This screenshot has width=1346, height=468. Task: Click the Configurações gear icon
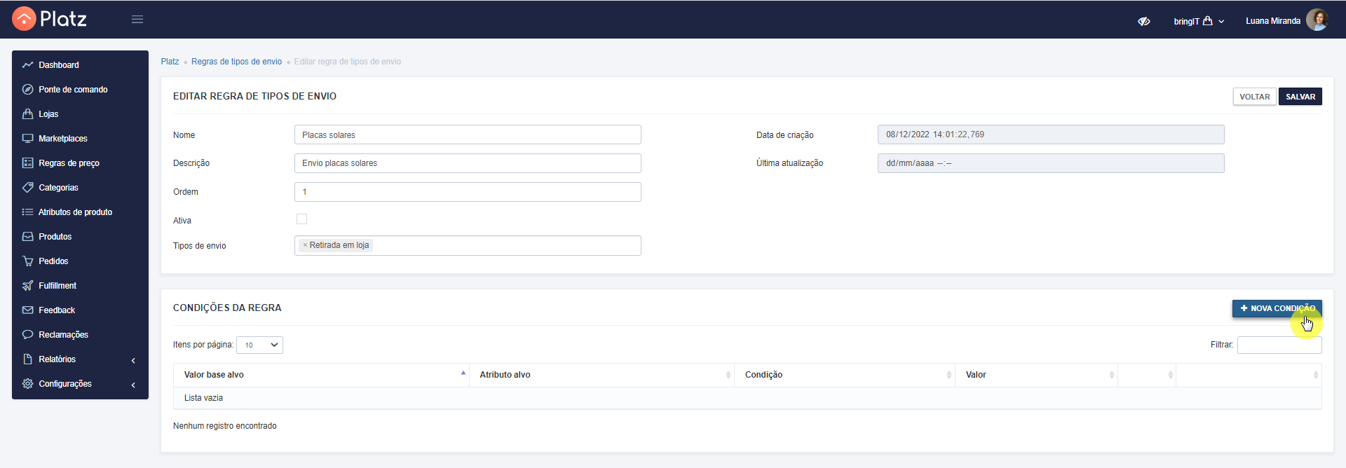(28, 384)
